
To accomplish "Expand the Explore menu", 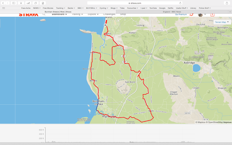I will click(93, 14).
